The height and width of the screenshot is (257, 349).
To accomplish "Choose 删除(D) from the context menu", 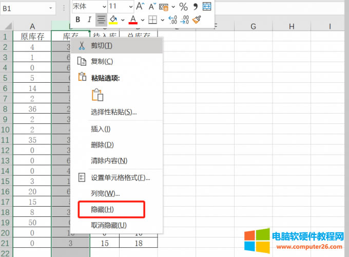I will 117,145.
